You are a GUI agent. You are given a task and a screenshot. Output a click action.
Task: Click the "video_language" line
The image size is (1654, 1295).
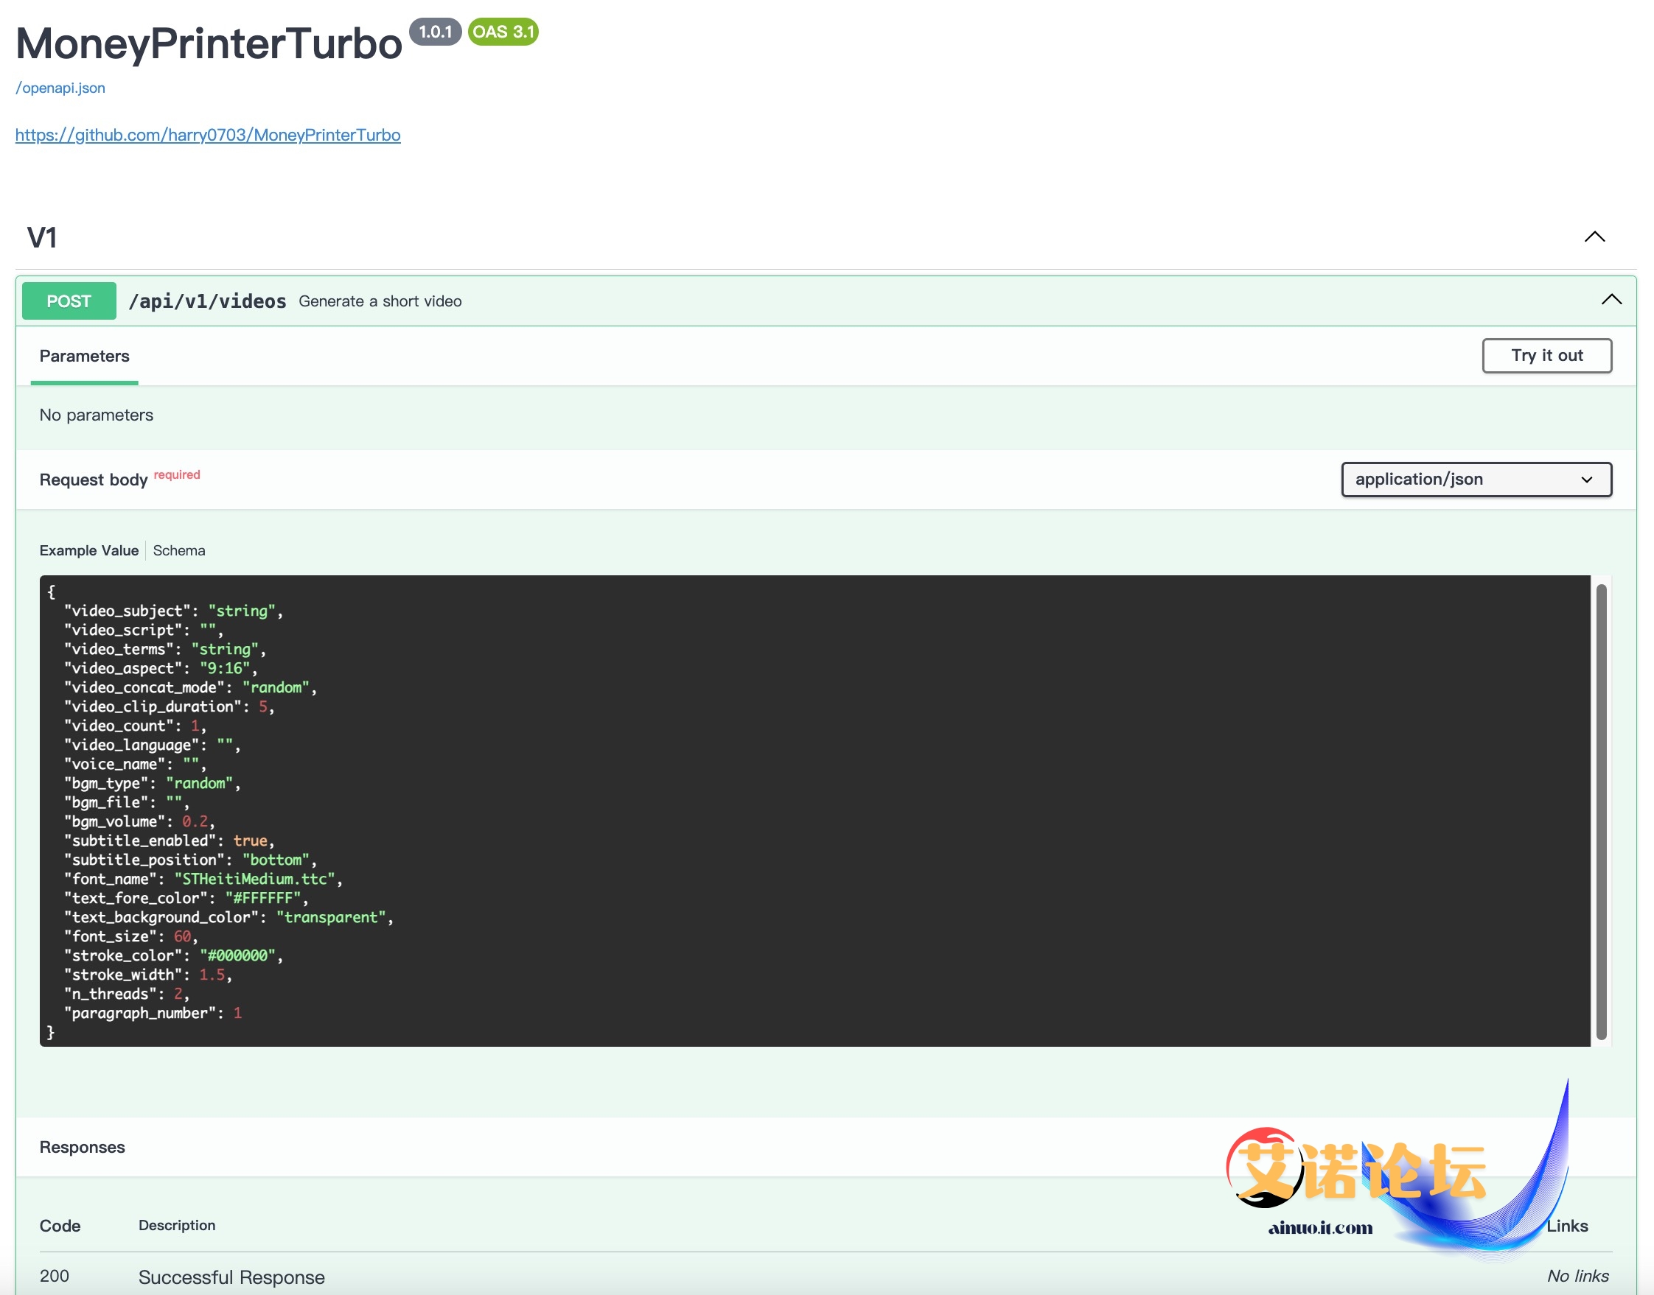coord(153,745)
